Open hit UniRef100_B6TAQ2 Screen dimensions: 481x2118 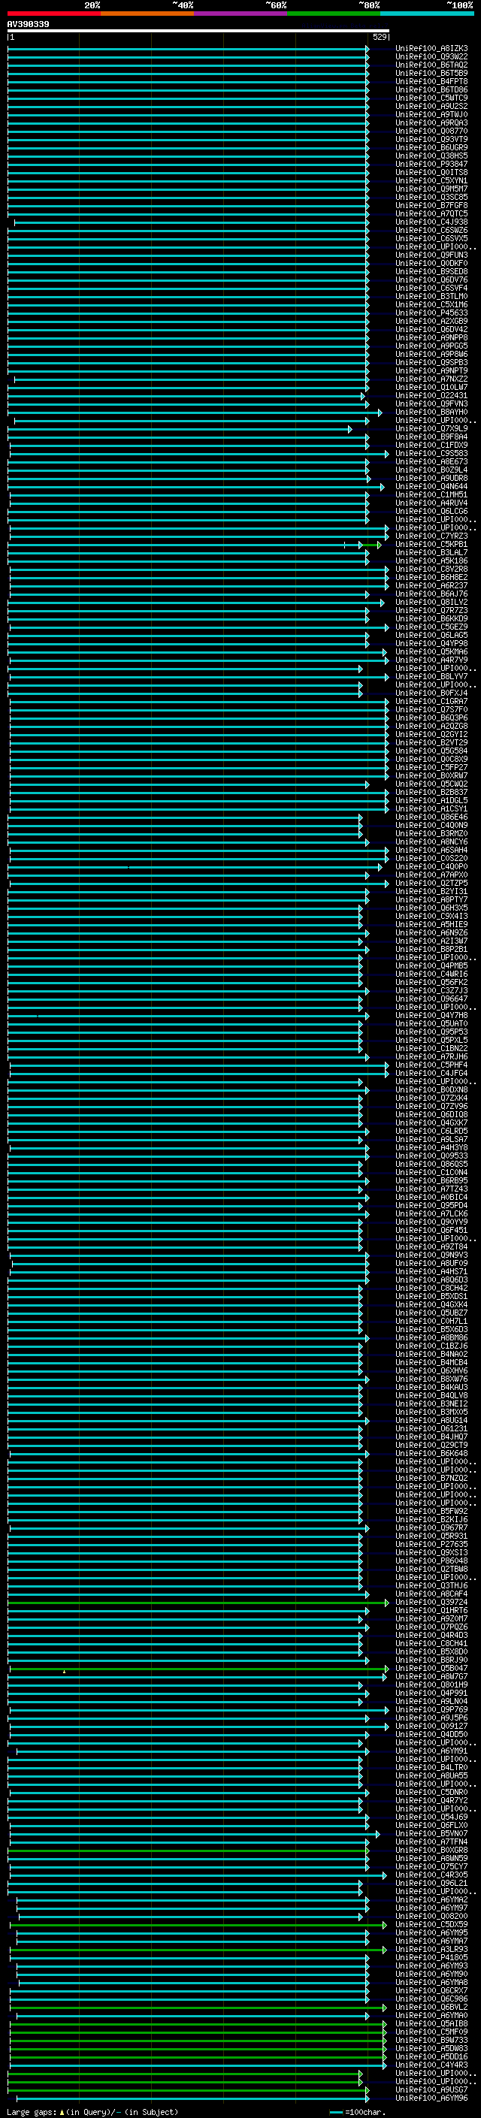click(x=431, y=65)
